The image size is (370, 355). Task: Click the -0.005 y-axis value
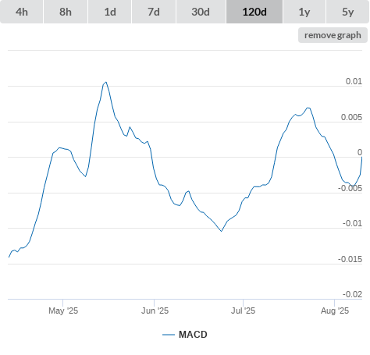350,188
